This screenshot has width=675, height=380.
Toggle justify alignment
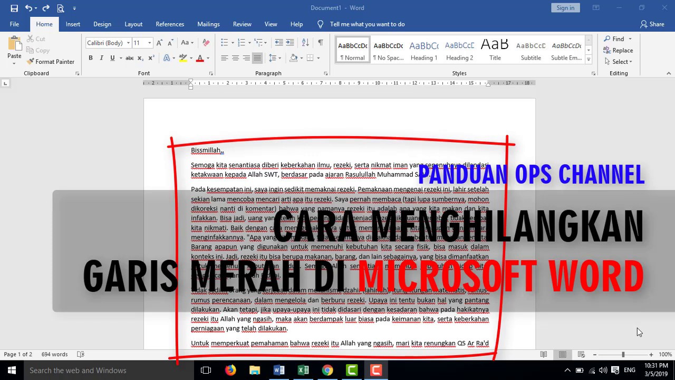point(257,58)
